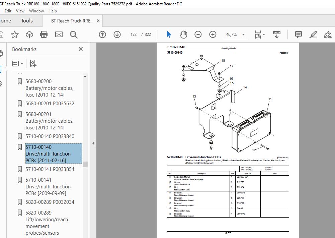Go to next page with down arrow
The width and height of the screenshot is (335, 238).
click(x=117, y=35)
